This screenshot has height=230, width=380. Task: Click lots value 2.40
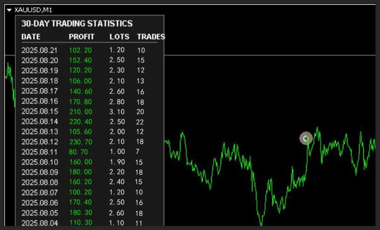[117, 182]
